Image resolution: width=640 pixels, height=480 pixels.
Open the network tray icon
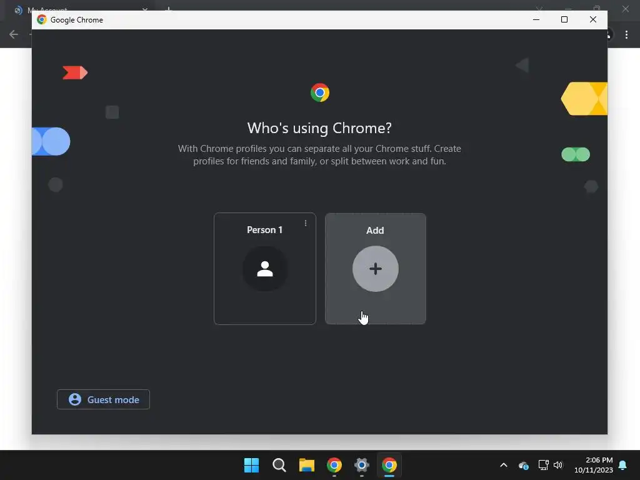(543, 465)
